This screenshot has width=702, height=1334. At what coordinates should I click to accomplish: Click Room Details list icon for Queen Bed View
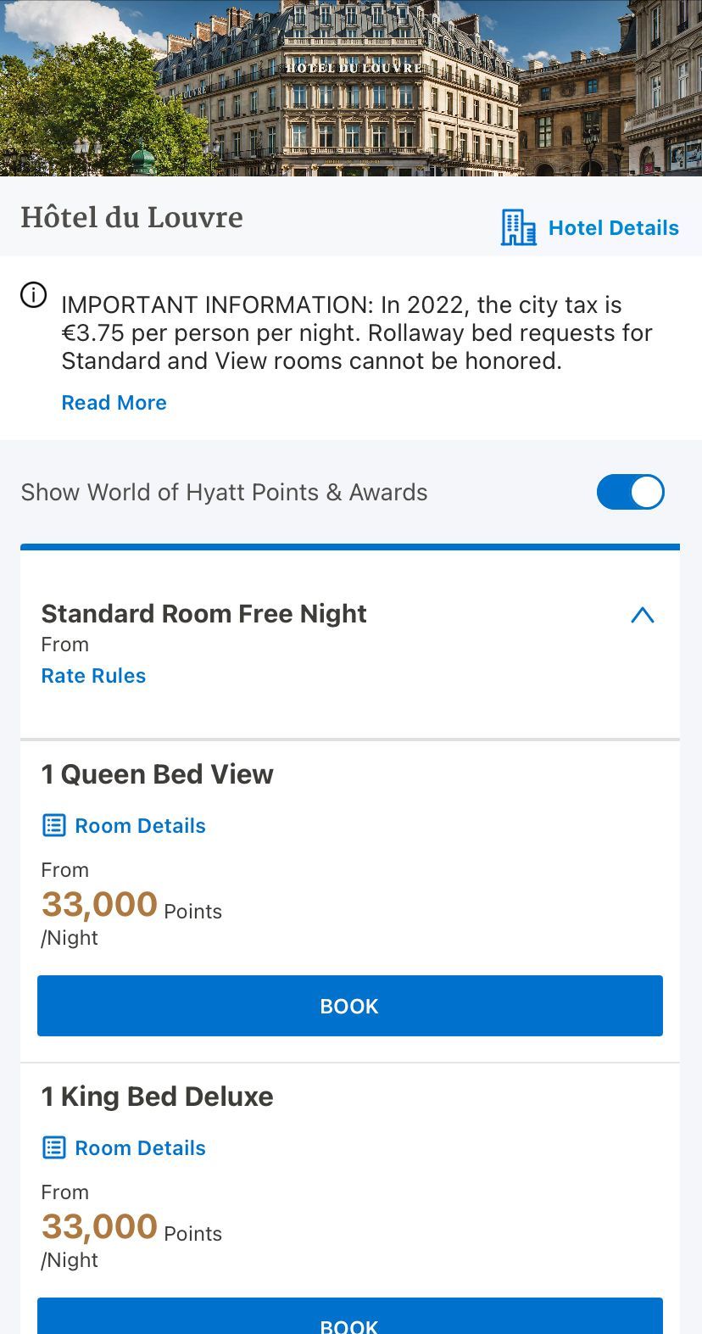pos(53,825)
